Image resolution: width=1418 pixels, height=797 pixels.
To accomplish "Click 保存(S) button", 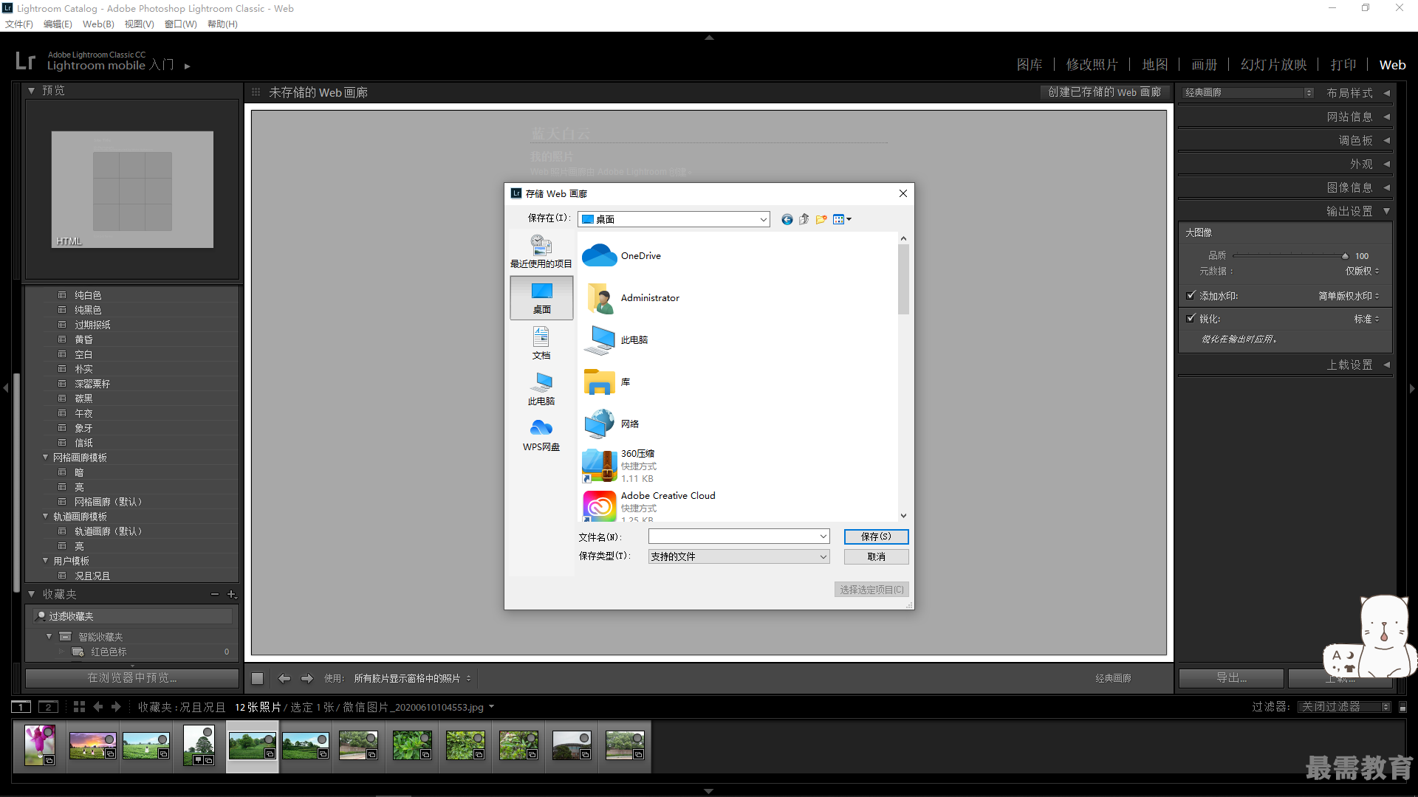I will [x=876, y=536].
